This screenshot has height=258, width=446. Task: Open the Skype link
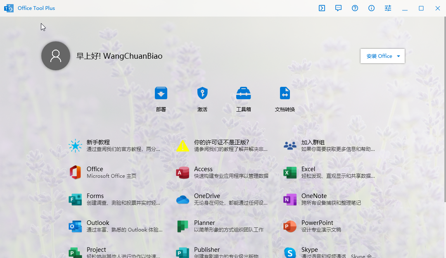pyautogui.click(x=310, y=249)
